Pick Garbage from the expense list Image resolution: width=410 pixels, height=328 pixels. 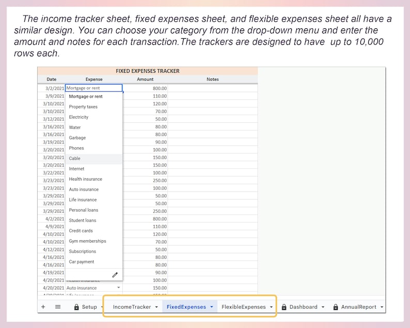[94, 138]
